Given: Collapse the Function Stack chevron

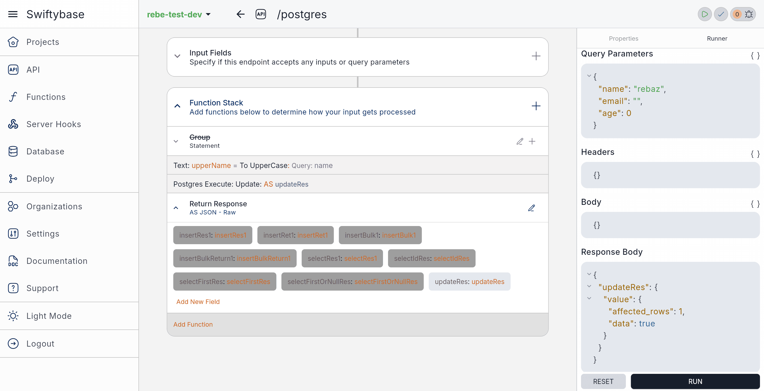Looking at the screenshot, I should (x=177, y=106).
